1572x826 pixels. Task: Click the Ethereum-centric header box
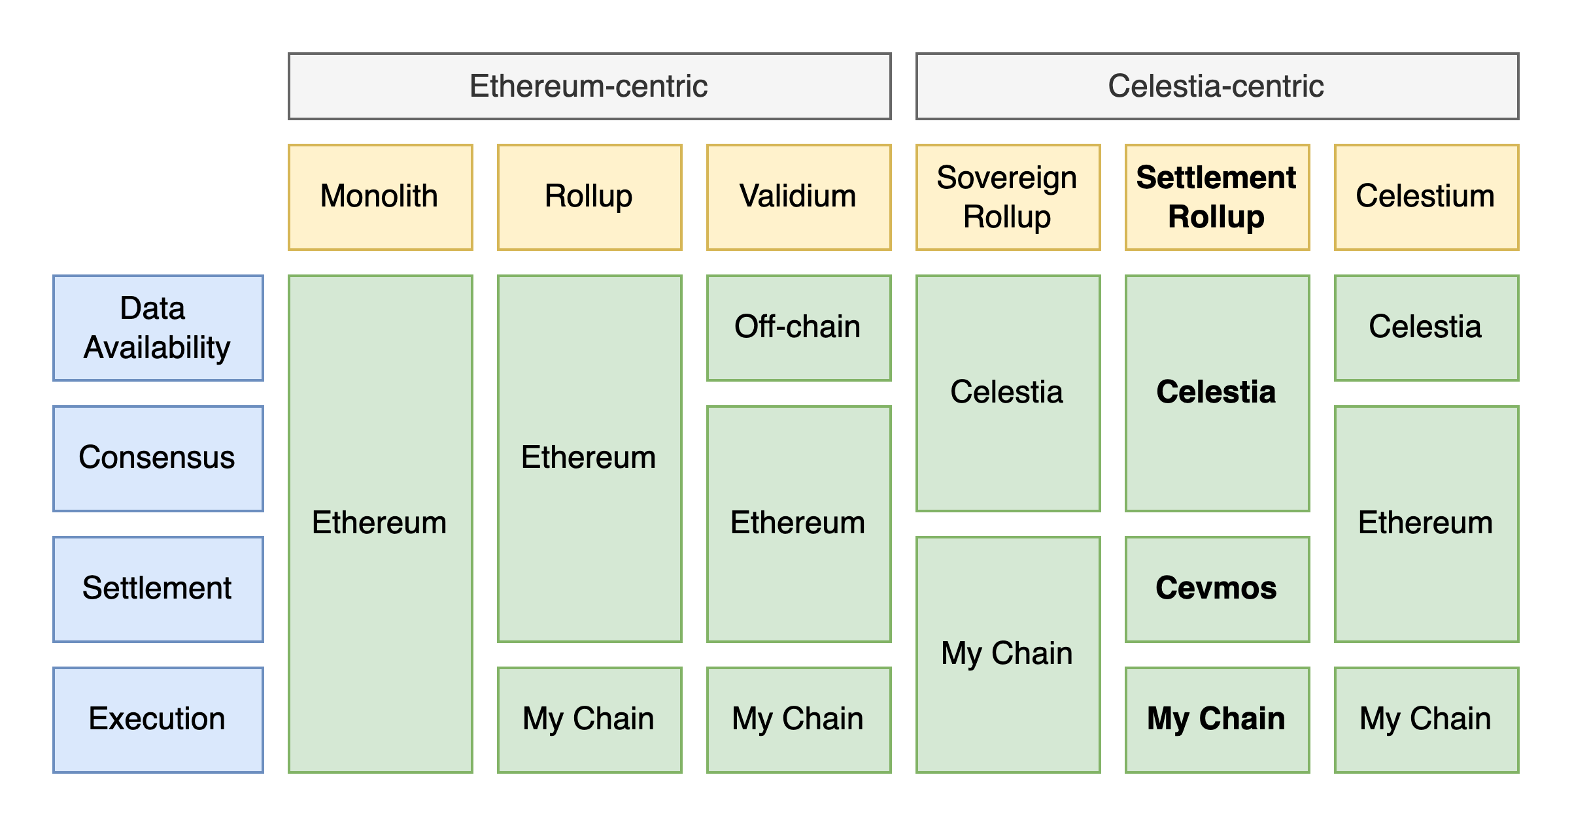589,86
